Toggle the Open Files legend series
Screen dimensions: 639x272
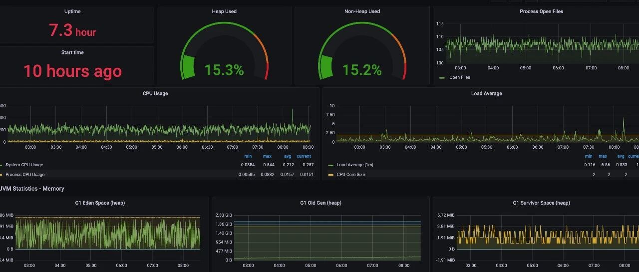pyautogui.click(x=459, y=77)
